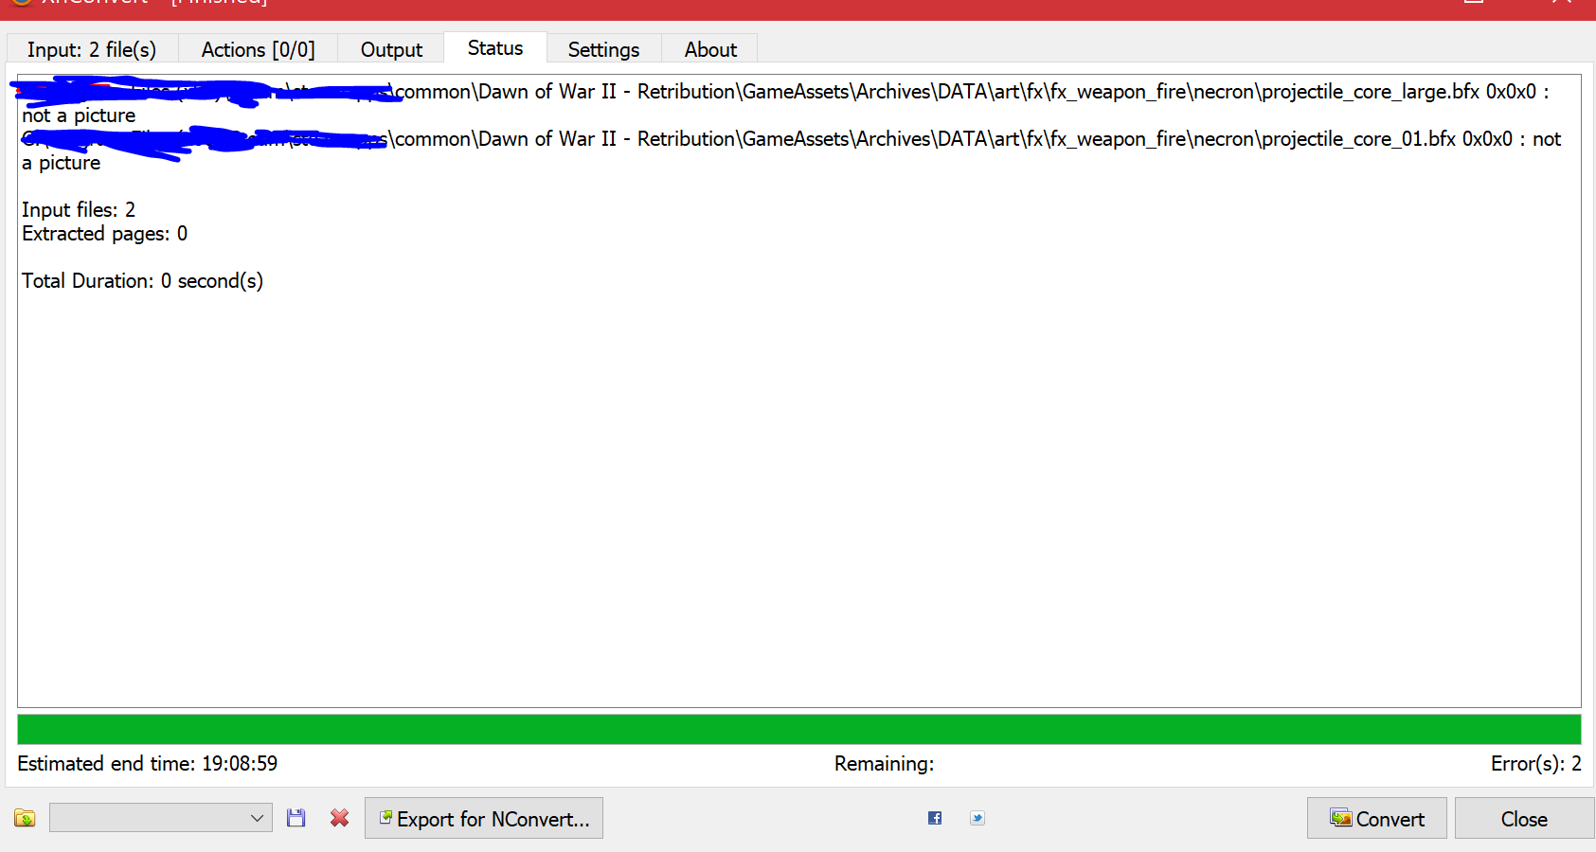Click the projectile_core_01.bfx log entry
Screen dimensions: 1596x852
pos(792,151)
